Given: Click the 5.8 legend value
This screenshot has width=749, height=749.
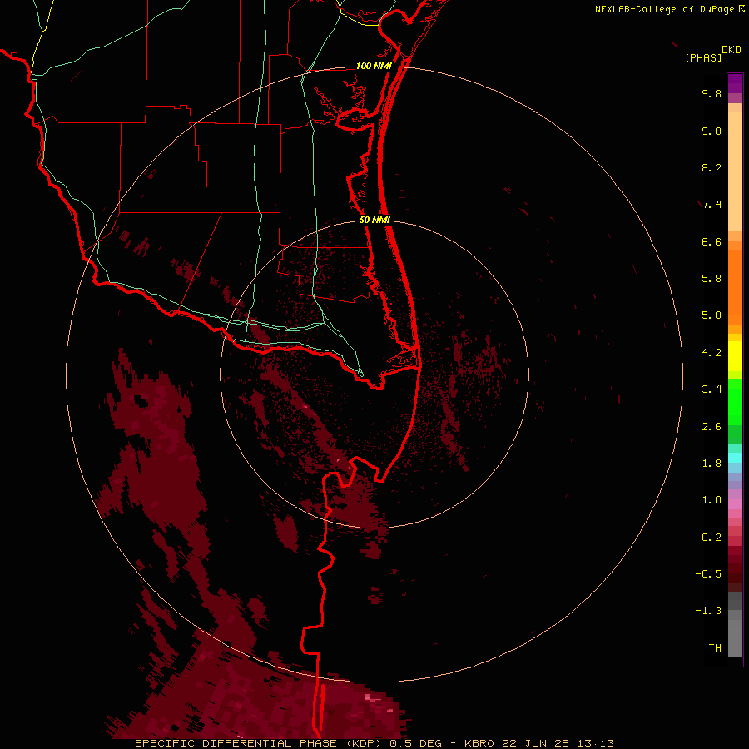Looking at the screenshot, I should pos(712,279).
